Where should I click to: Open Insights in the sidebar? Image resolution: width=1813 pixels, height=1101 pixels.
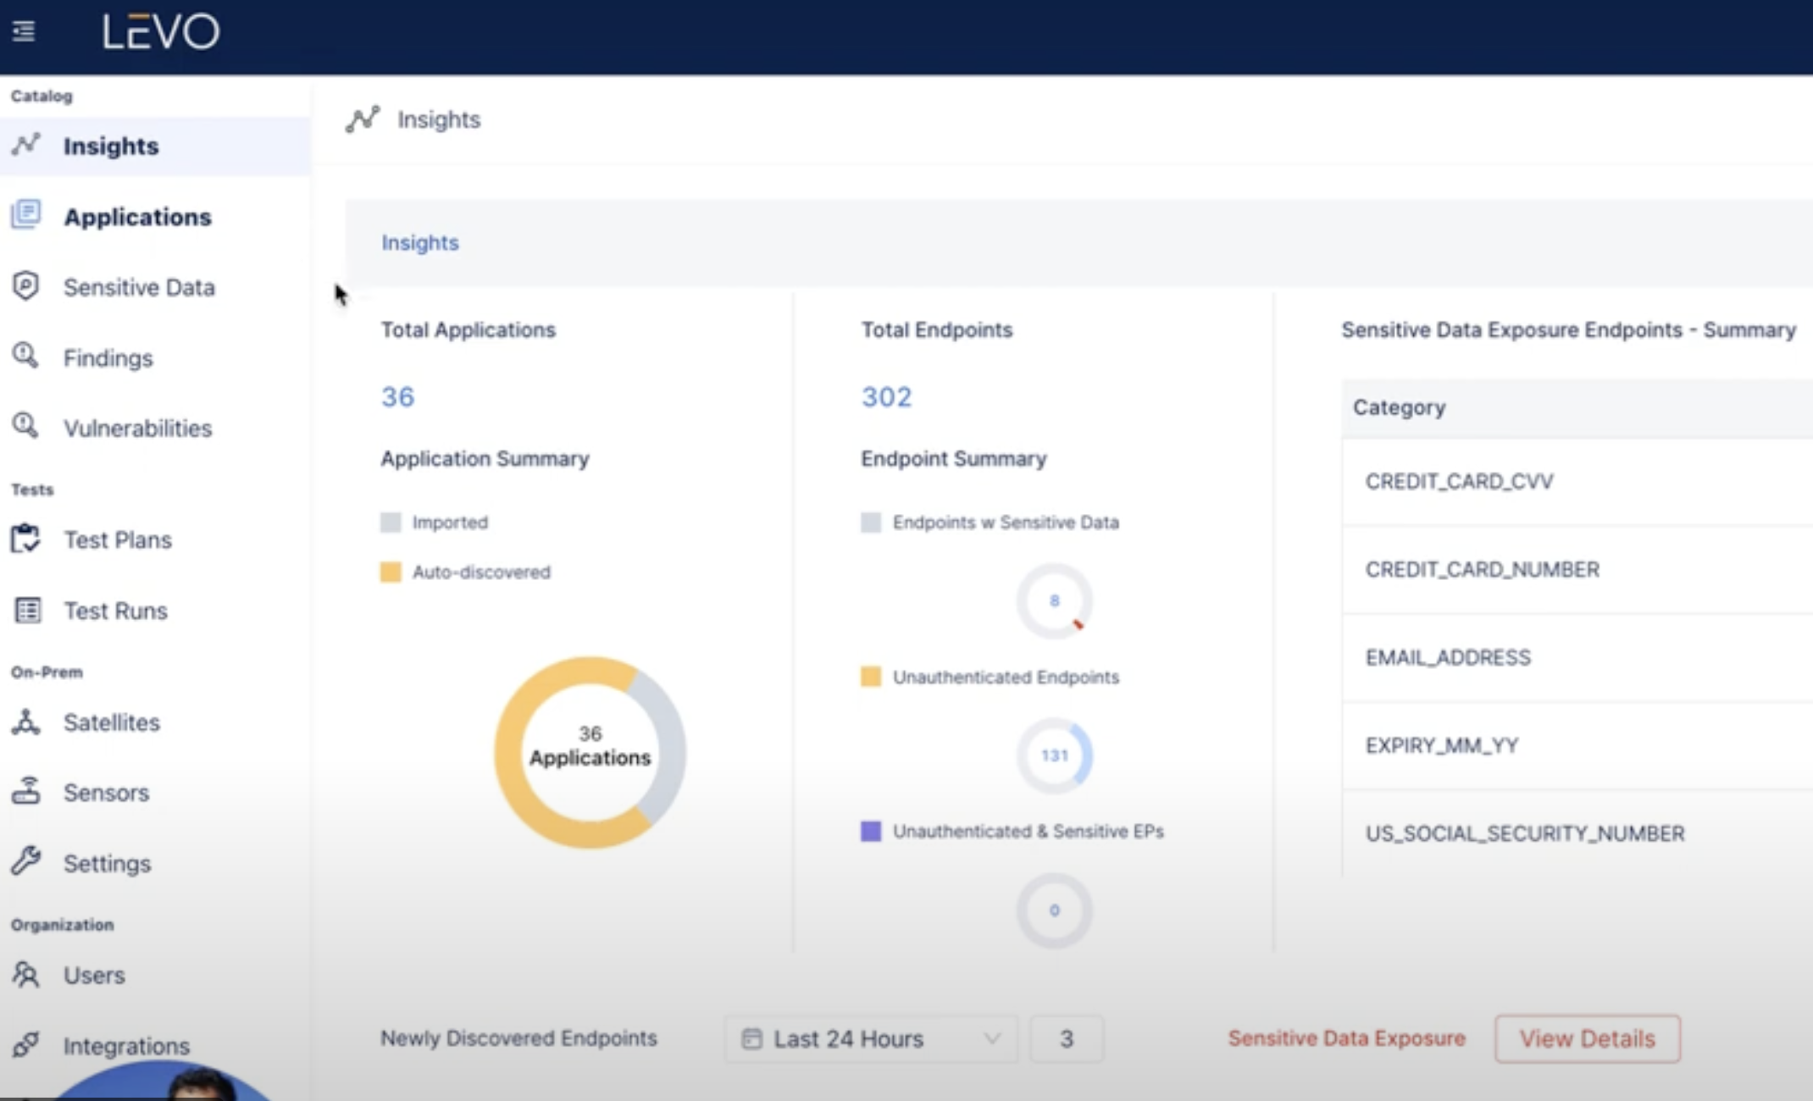[155, 146]
